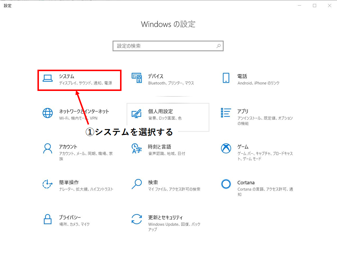Click "音声認識、地域、日付" description
The image size is (337, 264).
coord(167,154)
